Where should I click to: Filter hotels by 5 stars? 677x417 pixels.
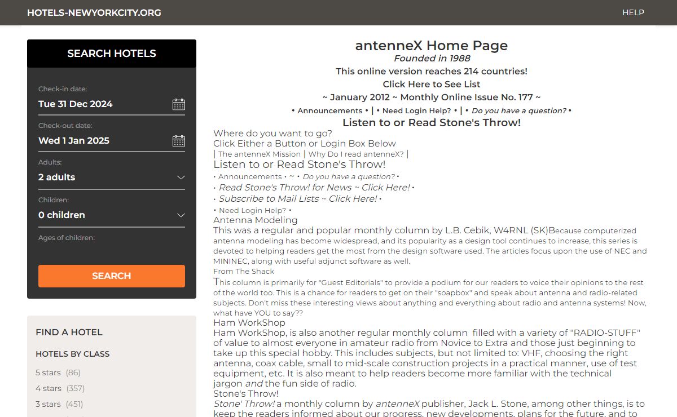[x=48, y=372]
